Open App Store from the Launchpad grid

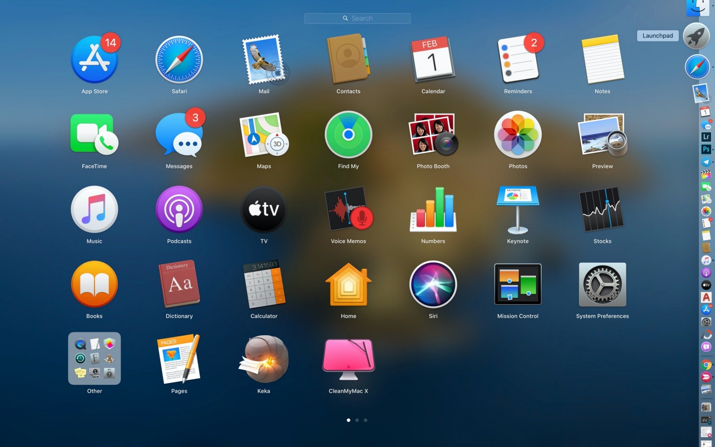point(95,60)
